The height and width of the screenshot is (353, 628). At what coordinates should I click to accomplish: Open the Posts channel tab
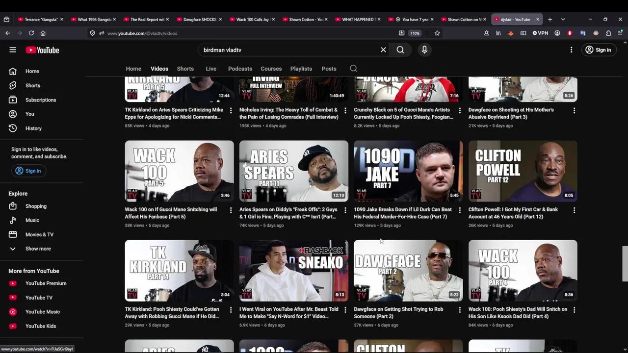pos(329,69)
